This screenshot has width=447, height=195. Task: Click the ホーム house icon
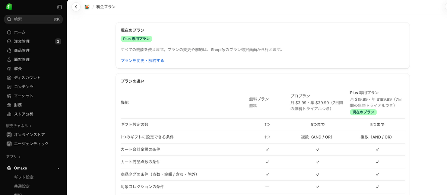9,32
